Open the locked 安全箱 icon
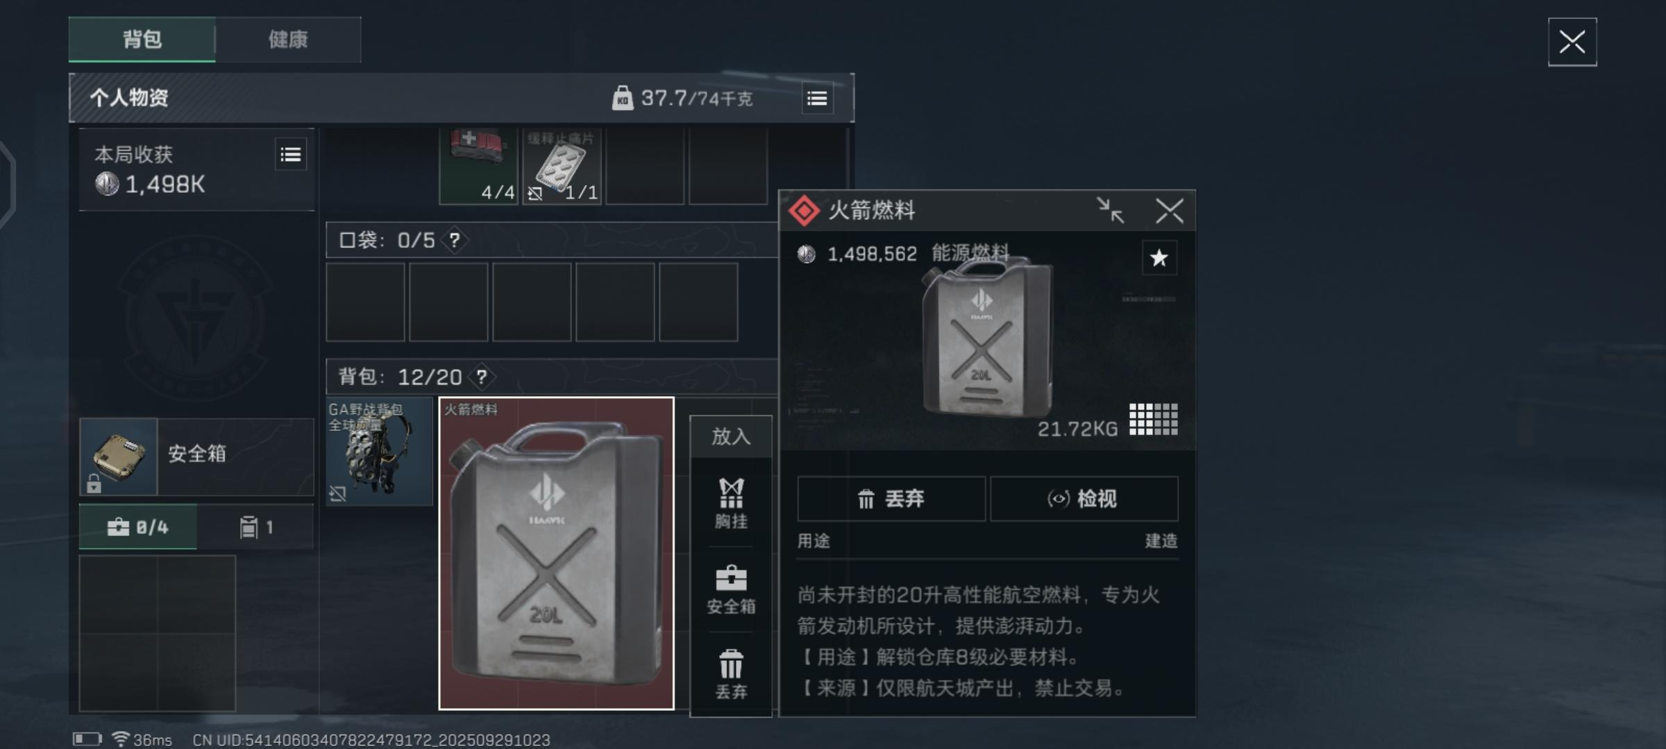This screenshot has width=1666, height=749. click(x=119, y=456)
